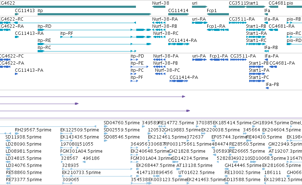Image resolution: width=302 pixels, height=185 pixels.
Task: Select the CG4681 gene label
Action: click(x=277, y=3)
